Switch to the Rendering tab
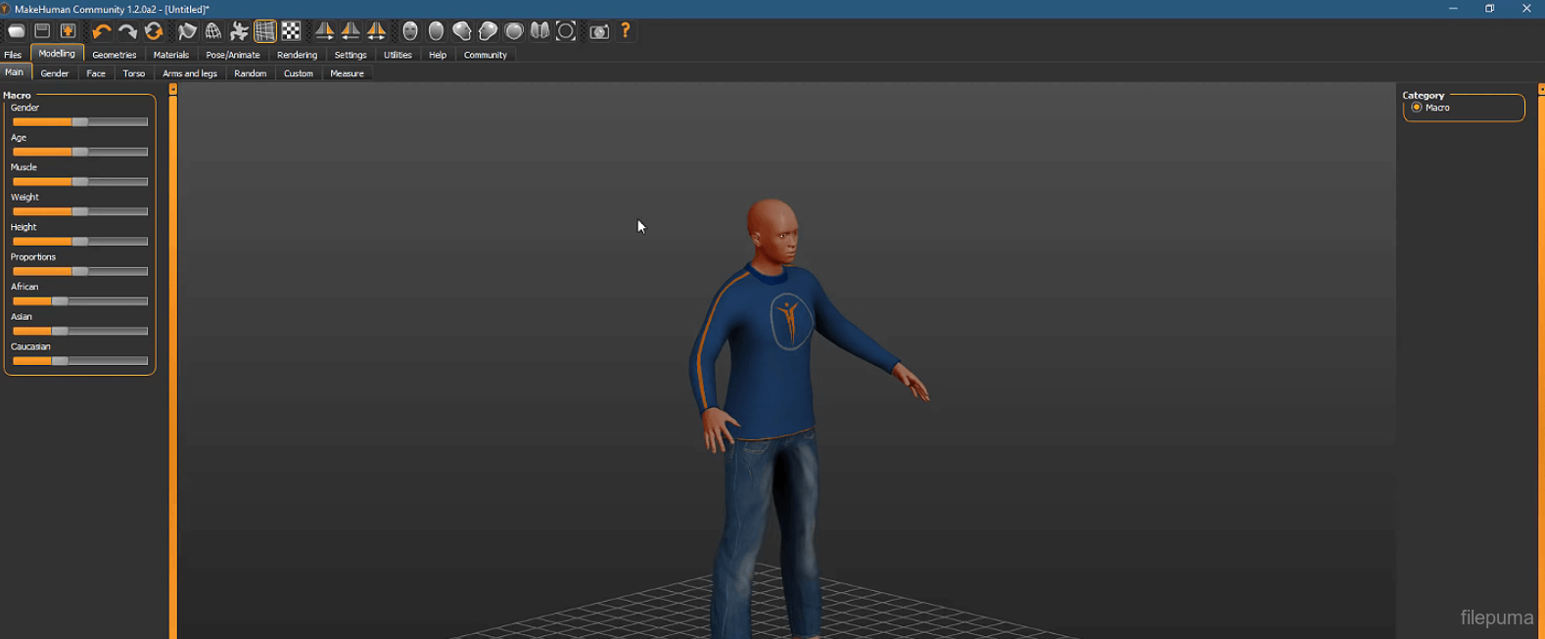Image resolution: width=1545 pixels, height=639 pixels. (297, 55)
